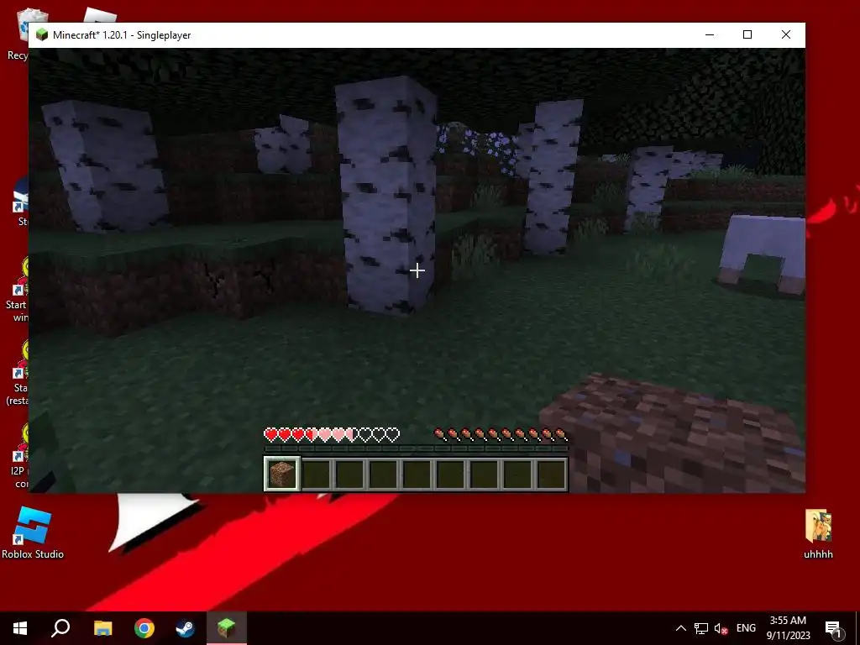Select the last hotbar slot
Screen dimensions: 860x645
552,474
